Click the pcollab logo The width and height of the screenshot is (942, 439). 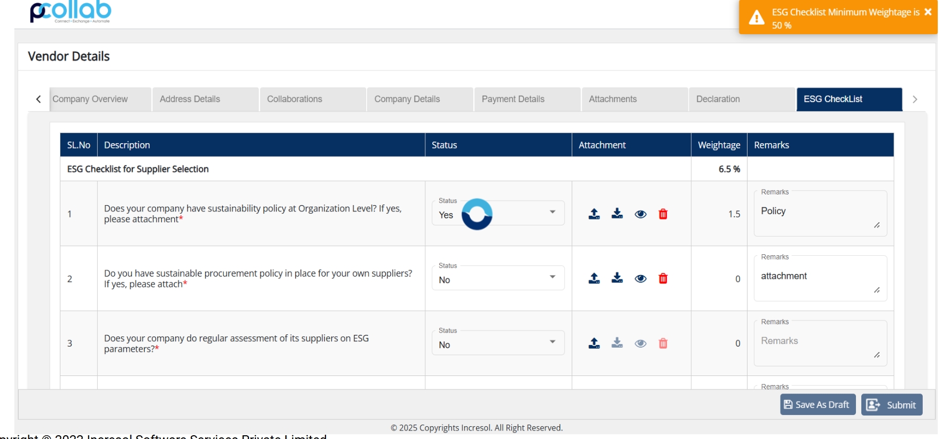71,12
